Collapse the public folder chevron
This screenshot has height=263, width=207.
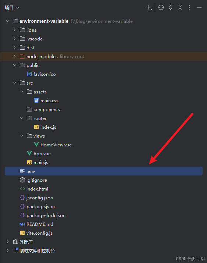[x=15, y=65]
